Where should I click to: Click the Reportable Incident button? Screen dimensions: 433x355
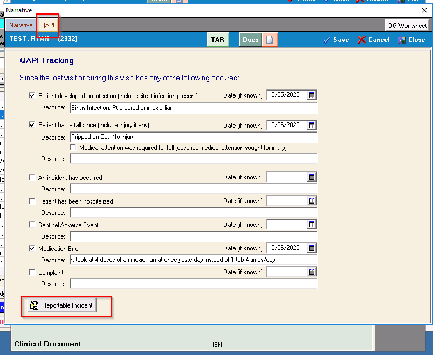click(x=61, y=305)
